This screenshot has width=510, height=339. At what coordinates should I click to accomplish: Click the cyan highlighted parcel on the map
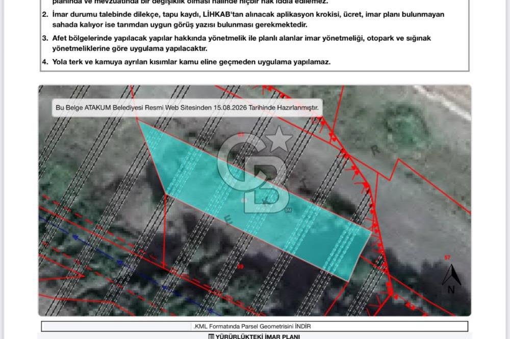click(253, 200)
